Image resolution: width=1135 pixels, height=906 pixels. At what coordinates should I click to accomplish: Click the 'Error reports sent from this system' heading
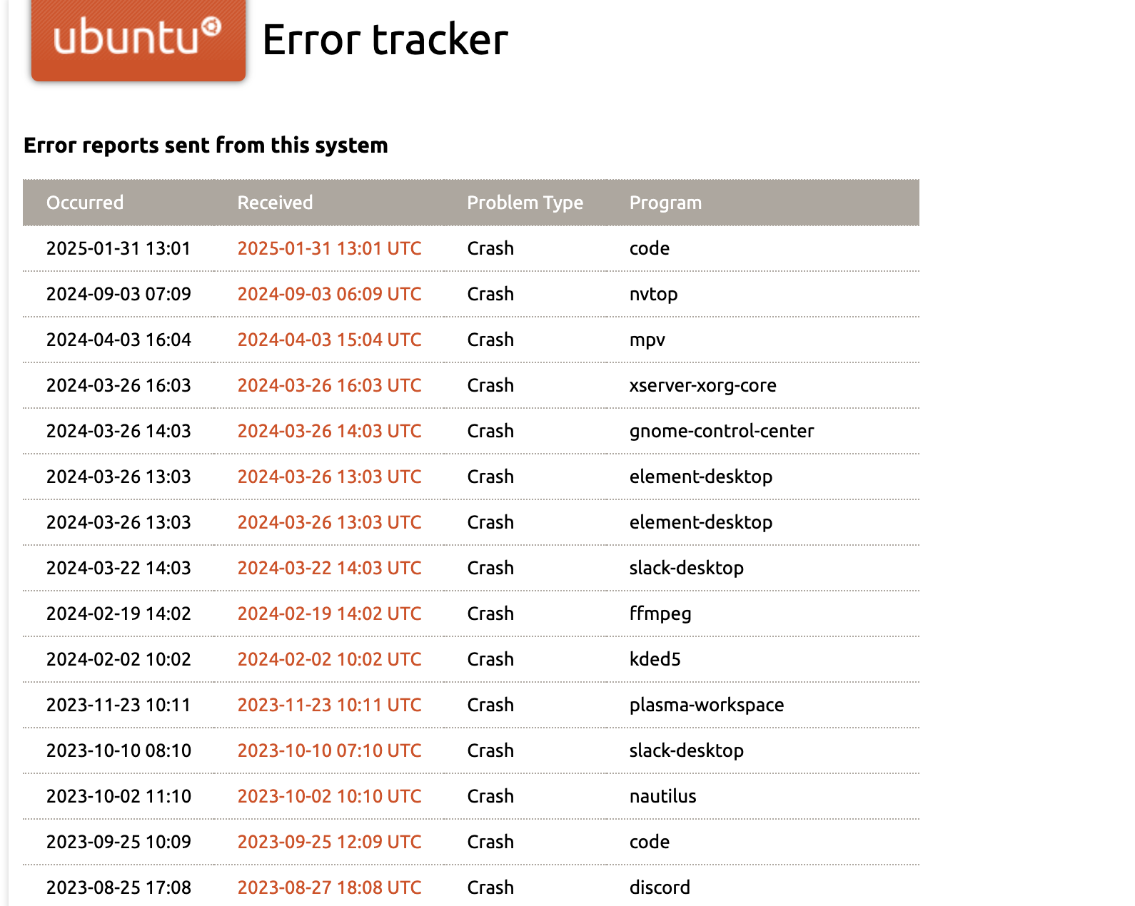pyautogui.click(x=206, y=146)
